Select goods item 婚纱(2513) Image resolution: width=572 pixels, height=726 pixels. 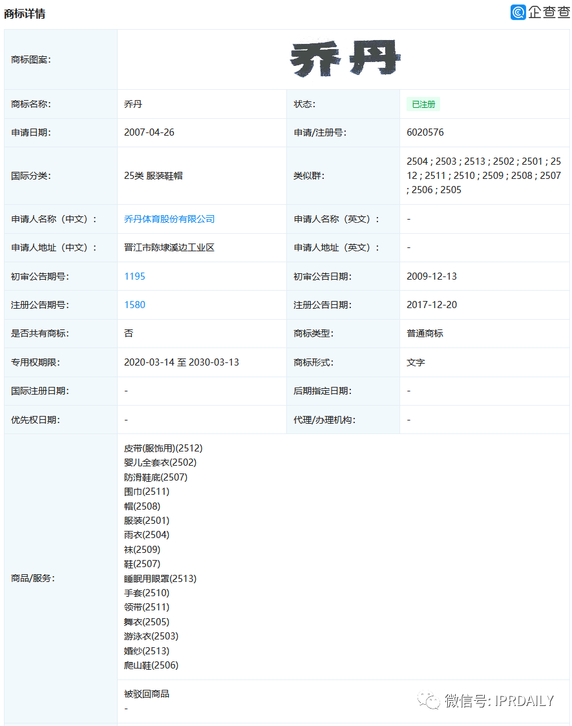[x=146, y=651]
